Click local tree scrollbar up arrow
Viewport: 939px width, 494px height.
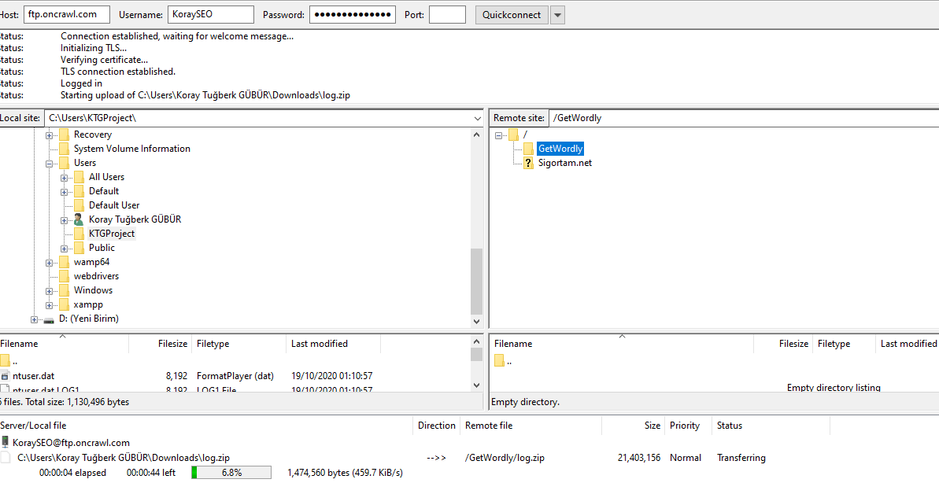[477, 135]
